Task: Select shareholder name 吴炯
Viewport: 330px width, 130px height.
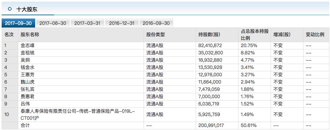Action: click(x=25, y=60)
